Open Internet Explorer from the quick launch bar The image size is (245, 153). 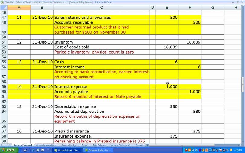(33, 150)
